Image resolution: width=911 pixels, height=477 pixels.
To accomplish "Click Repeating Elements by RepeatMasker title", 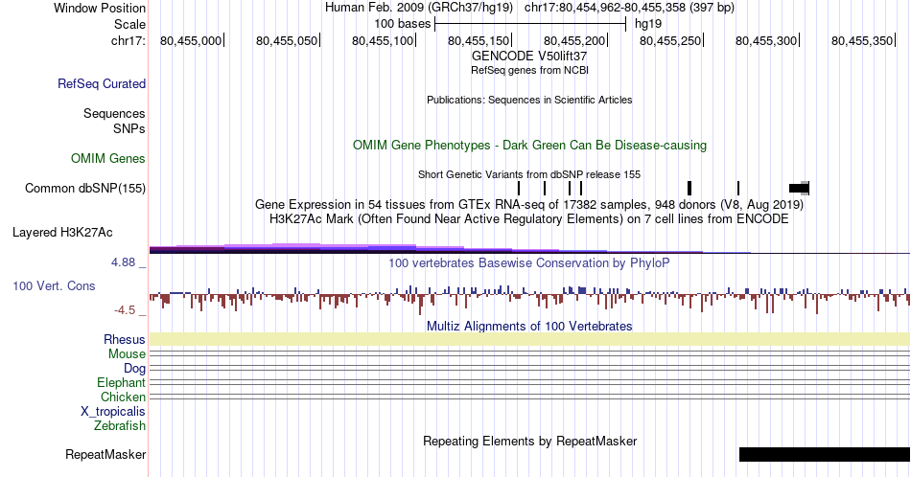I will pos(530,441).
